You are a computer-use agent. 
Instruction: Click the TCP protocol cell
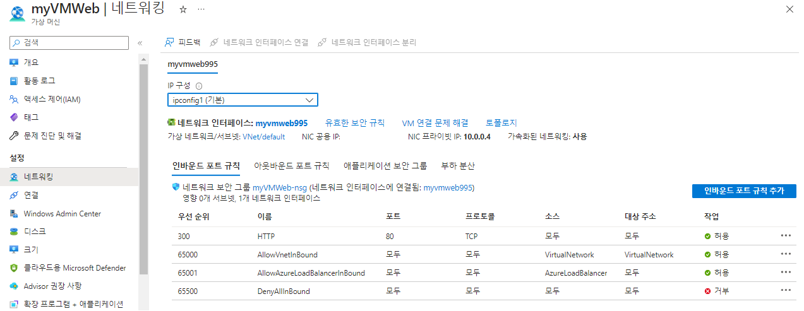coord(472,236)
